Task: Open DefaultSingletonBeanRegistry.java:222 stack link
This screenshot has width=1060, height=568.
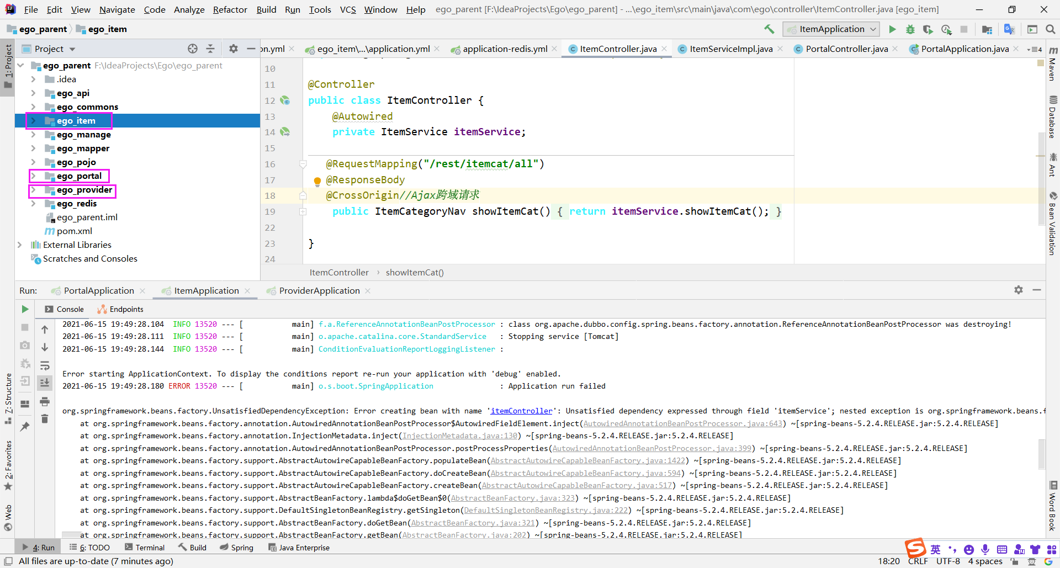Action: click(x=546, y=510)
